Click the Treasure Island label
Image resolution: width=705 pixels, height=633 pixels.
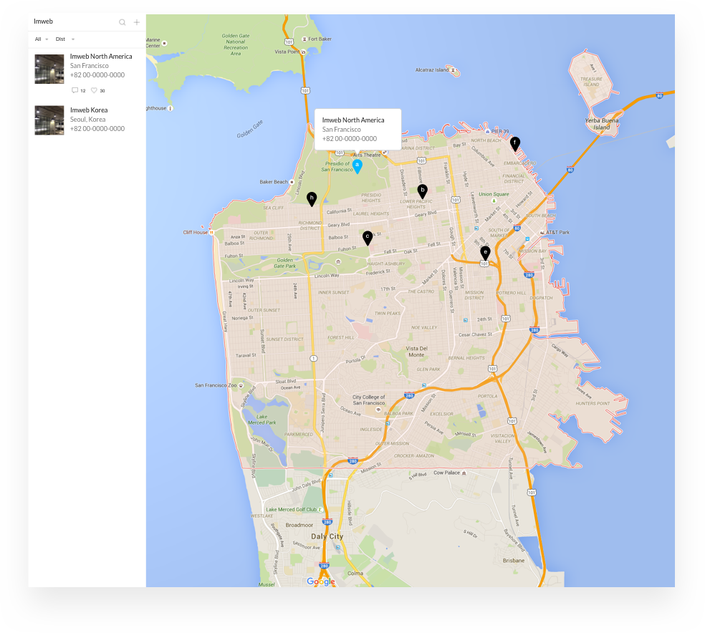tap(591, 82)
